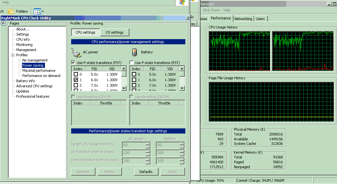The image size is (337, 184).
Task: Open the CPU info page
Action: tap(23, 39)
